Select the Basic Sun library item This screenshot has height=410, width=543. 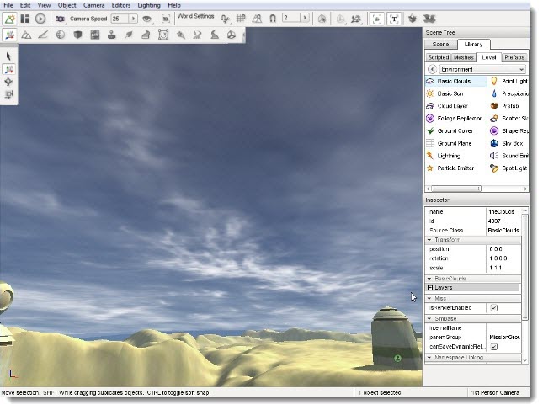(450, 93)
